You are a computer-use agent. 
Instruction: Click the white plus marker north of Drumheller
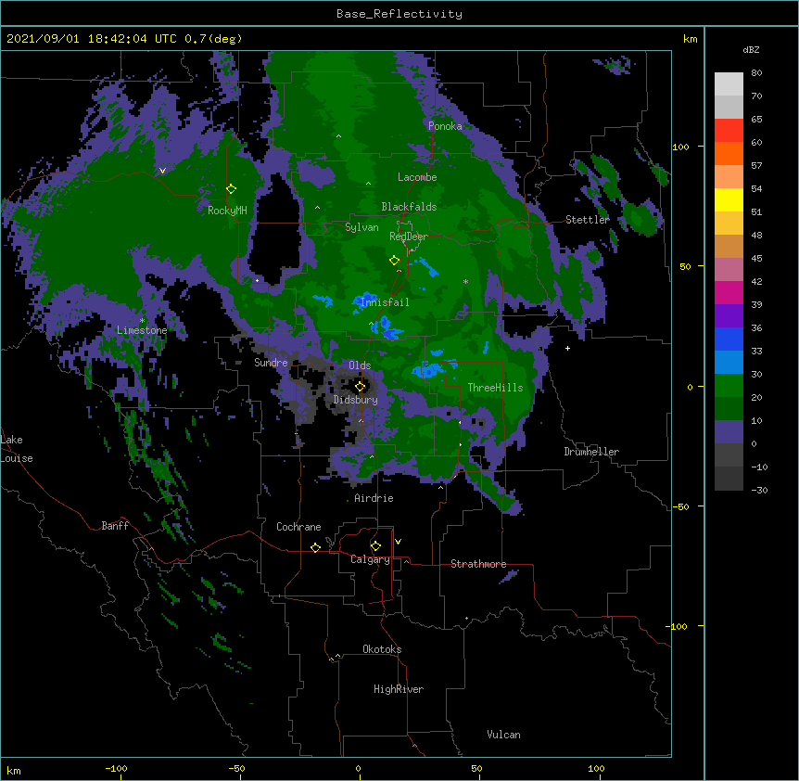(x=567, y=348)
